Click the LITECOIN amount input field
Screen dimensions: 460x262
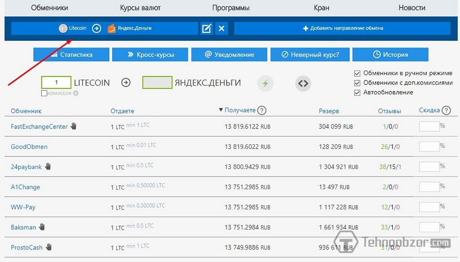(56, 82)
